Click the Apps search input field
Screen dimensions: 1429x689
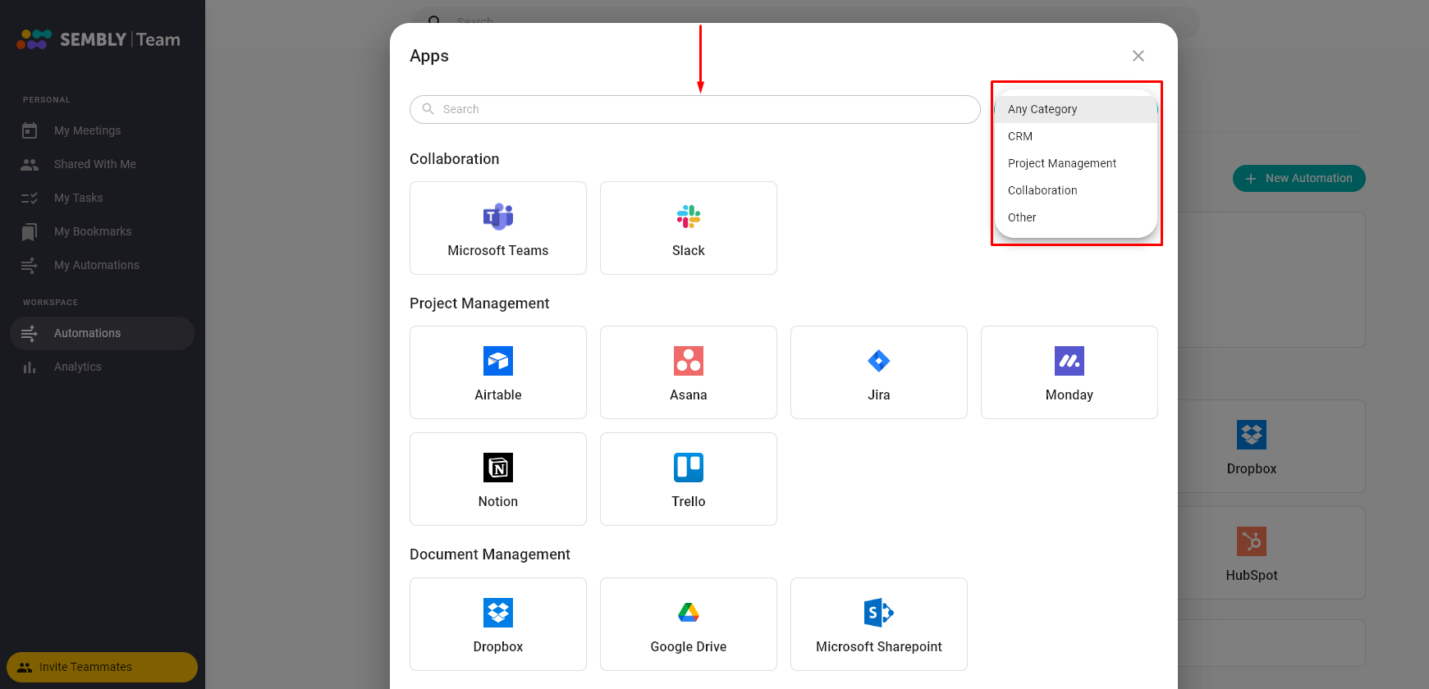point(695,109)
